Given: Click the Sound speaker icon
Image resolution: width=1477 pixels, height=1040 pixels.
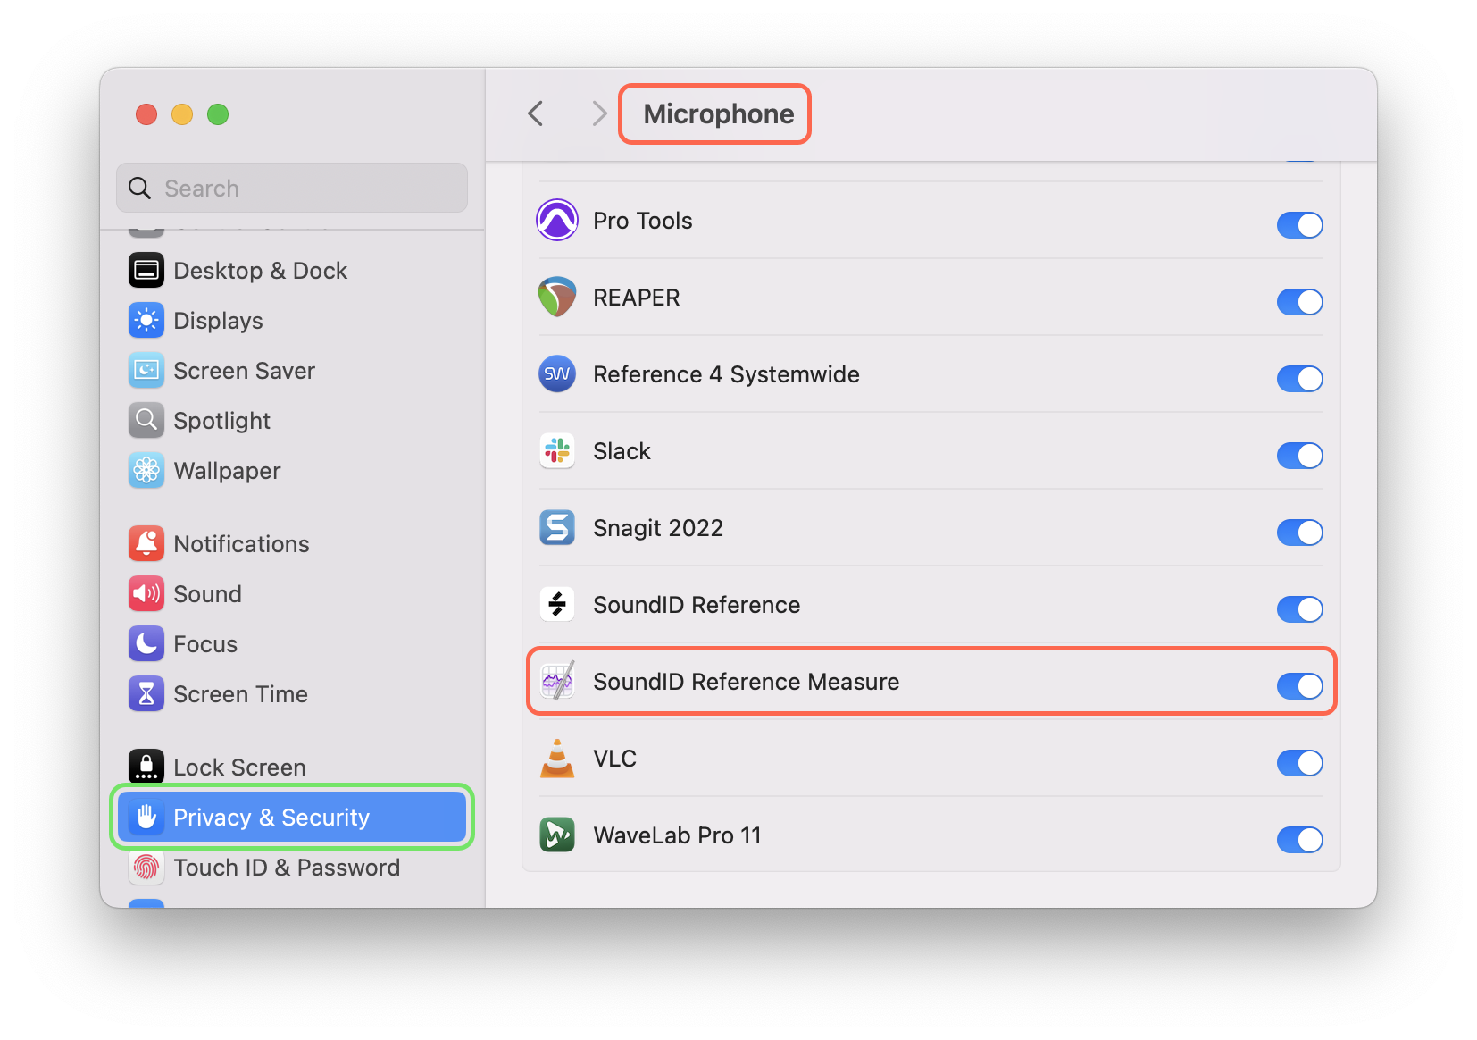Looking at the screenshot, I should pyautogui.click(x=146, y=594).
